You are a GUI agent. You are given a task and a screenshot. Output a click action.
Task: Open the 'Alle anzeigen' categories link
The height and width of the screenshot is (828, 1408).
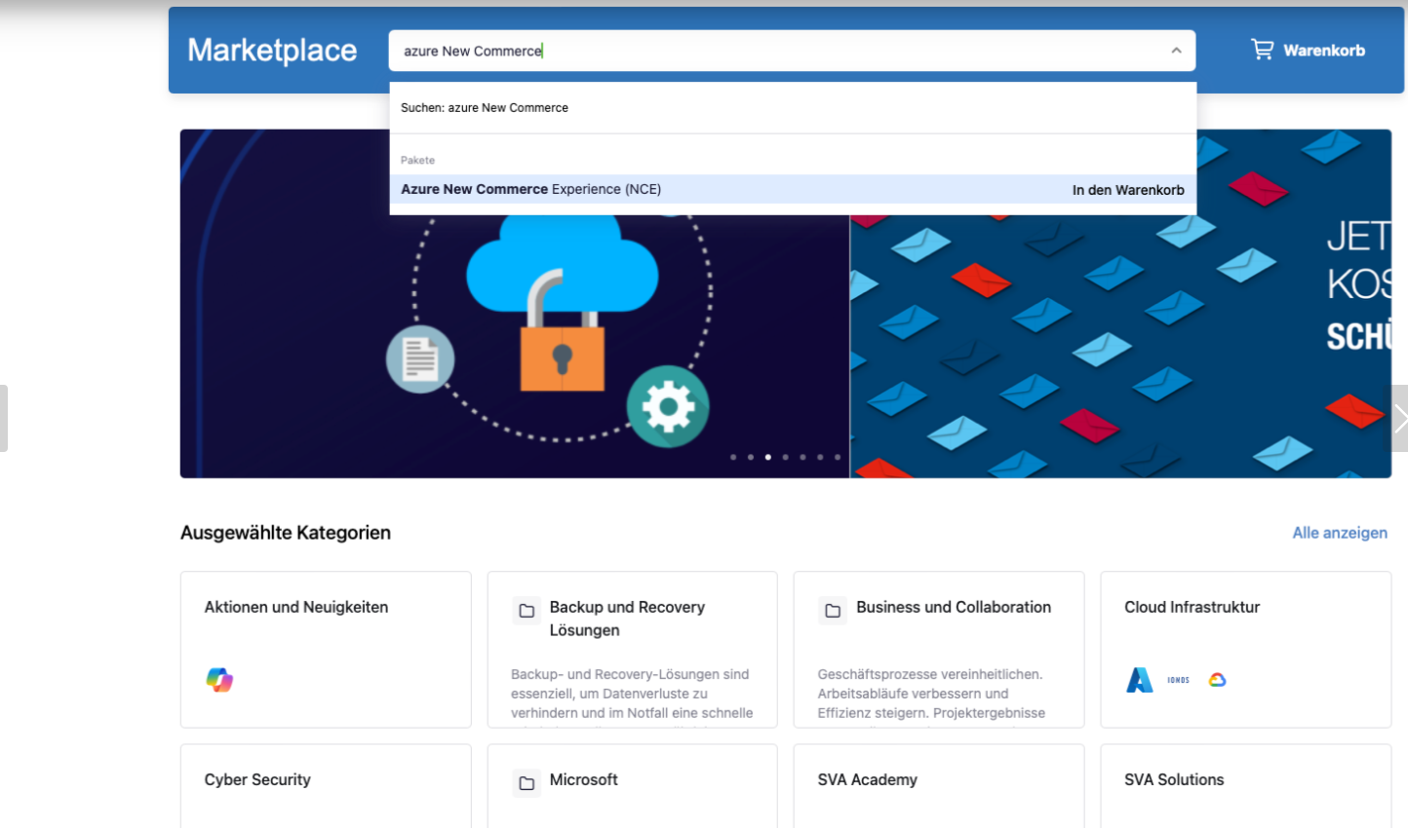1339,533
